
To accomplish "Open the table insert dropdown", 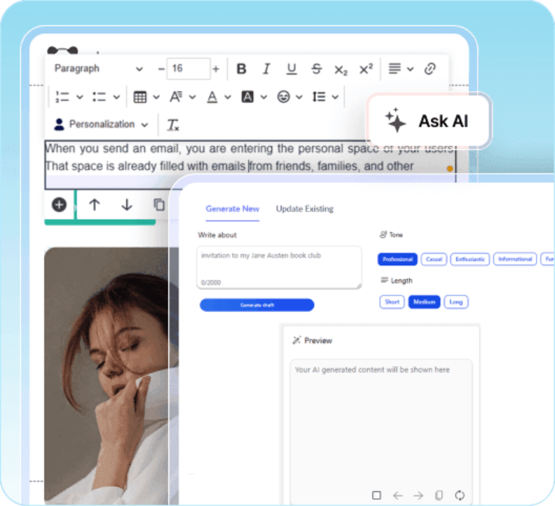I will click(146, 97).
